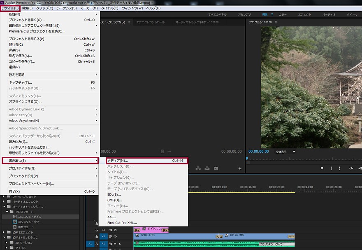
Task: Click the Program monitor blue timecode 00:00:00:00
Action: pyautogui.click(x=259, y=152)
